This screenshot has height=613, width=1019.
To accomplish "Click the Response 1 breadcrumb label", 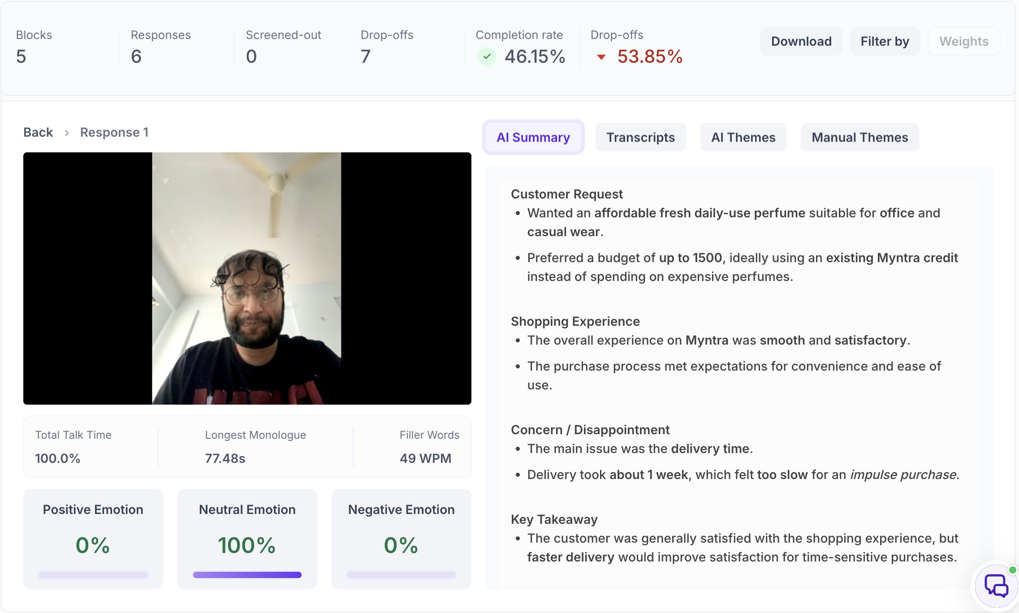I will tap(114, 132).
